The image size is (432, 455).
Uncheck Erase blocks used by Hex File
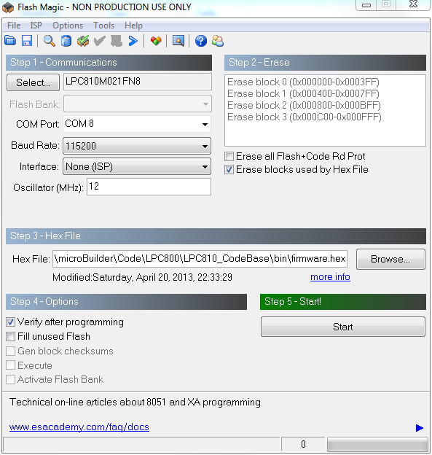click(229, 169)
